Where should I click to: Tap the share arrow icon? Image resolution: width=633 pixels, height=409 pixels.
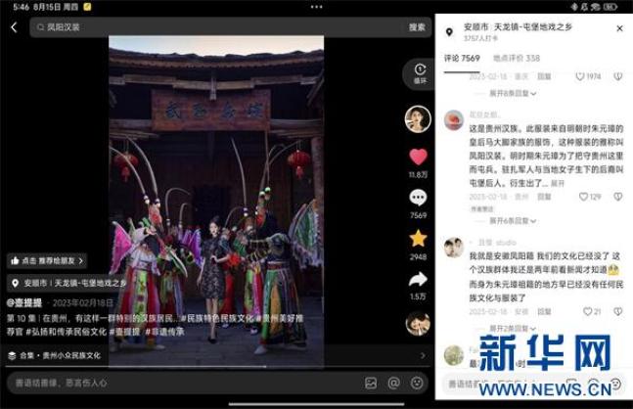click(x=418, y=280)
